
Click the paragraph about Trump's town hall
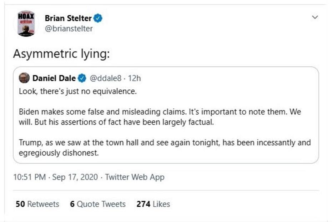165,148
